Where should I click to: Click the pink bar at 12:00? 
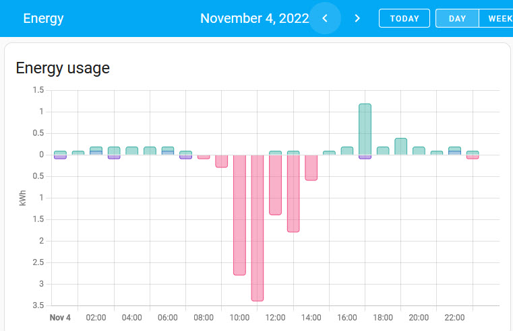275,185
